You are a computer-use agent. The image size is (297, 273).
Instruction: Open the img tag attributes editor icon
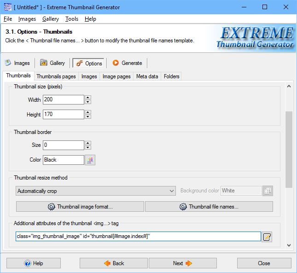[267, 237]
